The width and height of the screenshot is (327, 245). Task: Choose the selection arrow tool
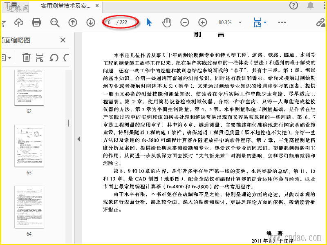coord(149,22)
